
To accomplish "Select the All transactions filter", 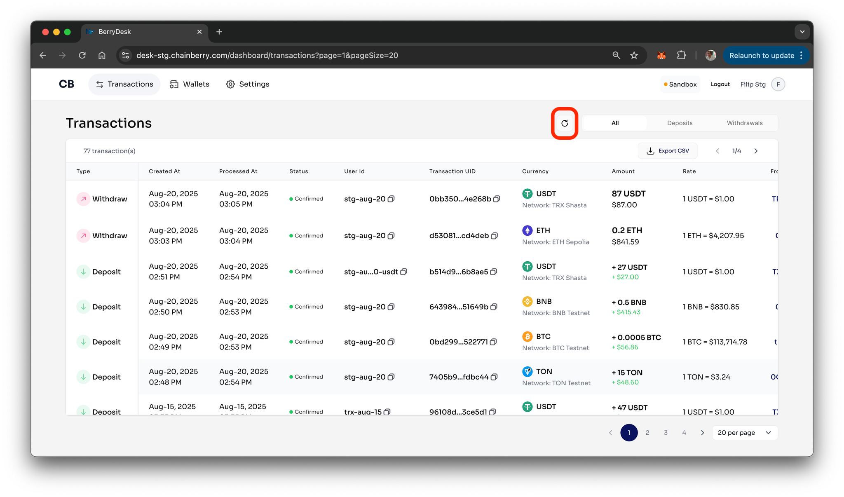I will [615, 123].
